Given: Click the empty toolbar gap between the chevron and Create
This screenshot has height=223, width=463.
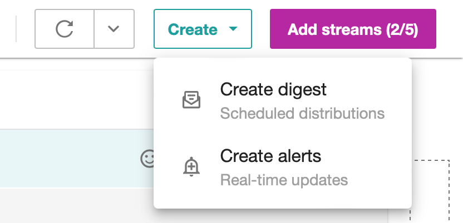Looking at the screenshot, I should (144, 29).
